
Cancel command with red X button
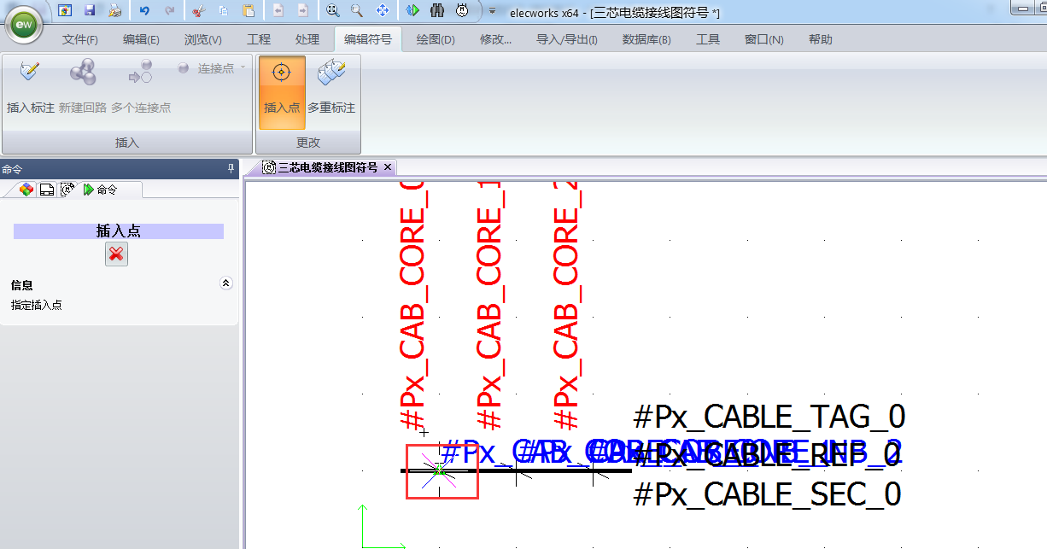pyautogui.click(x=117, y=254)
